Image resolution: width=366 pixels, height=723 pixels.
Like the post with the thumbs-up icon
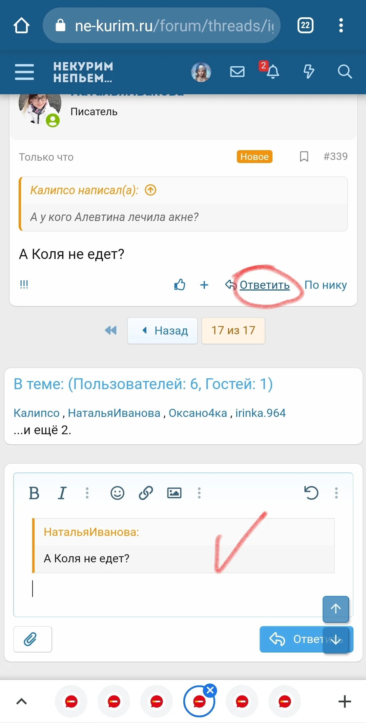[180, 285]
